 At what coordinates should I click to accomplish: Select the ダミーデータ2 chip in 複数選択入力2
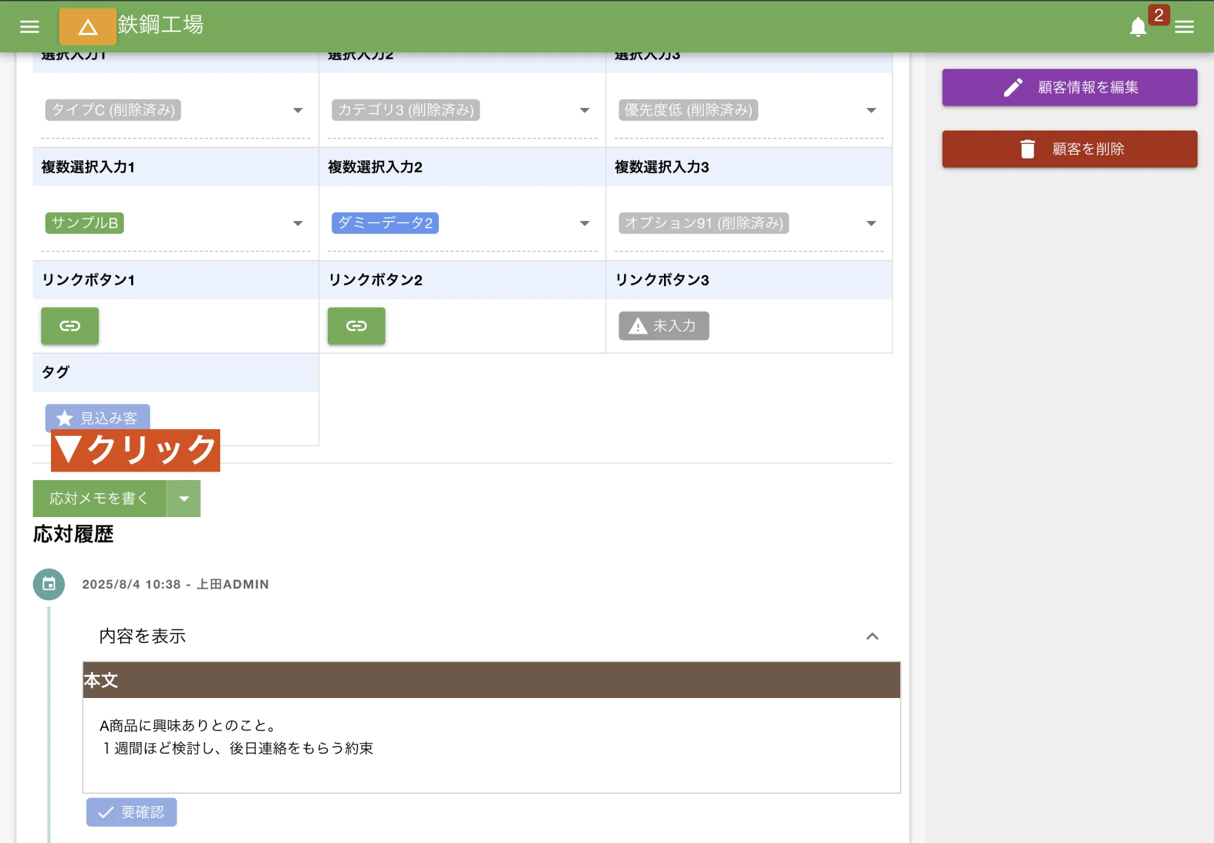[384, 223]
